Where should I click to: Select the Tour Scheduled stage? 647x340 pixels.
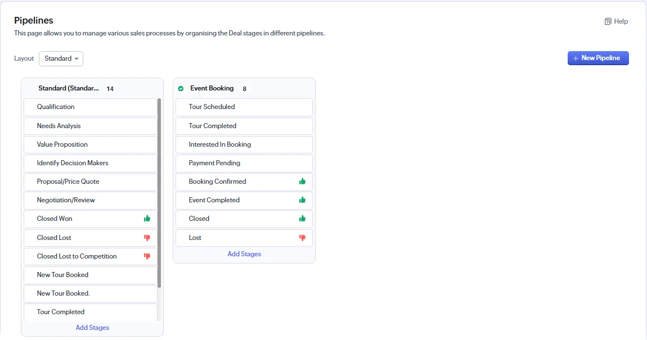pos(244,107)
